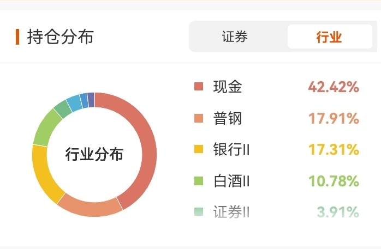Tap the 10.78% percentage value
381x249 pixels.
[333, 180]
